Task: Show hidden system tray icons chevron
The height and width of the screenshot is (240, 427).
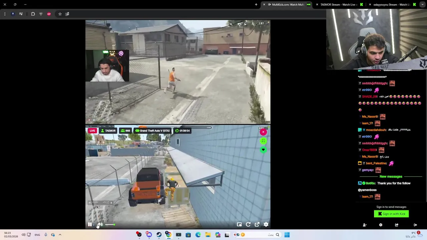Action: 60,235
